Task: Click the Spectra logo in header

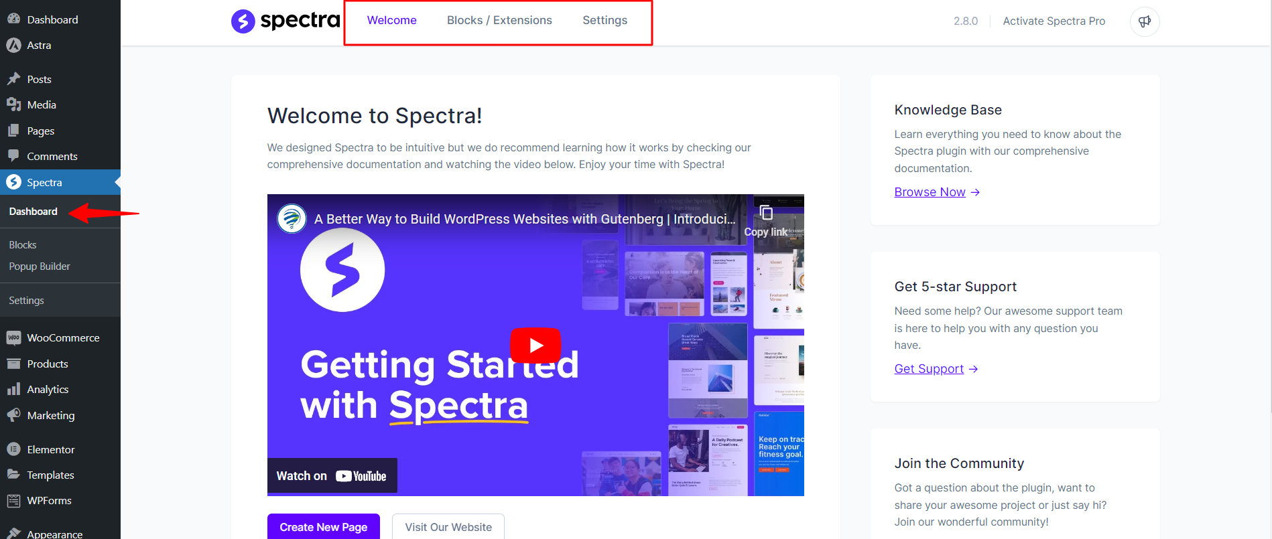Action: coord(285,21)
